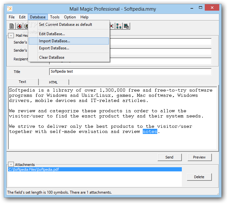Screen dimensions: 228x204
Task: Click inside the message body text area
Action: point(113,118)
